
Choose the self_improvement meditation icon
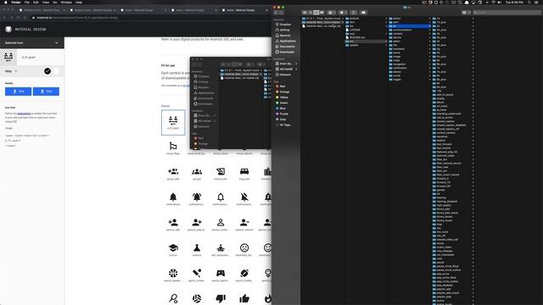pyautogui.click(x=221, y=247)
